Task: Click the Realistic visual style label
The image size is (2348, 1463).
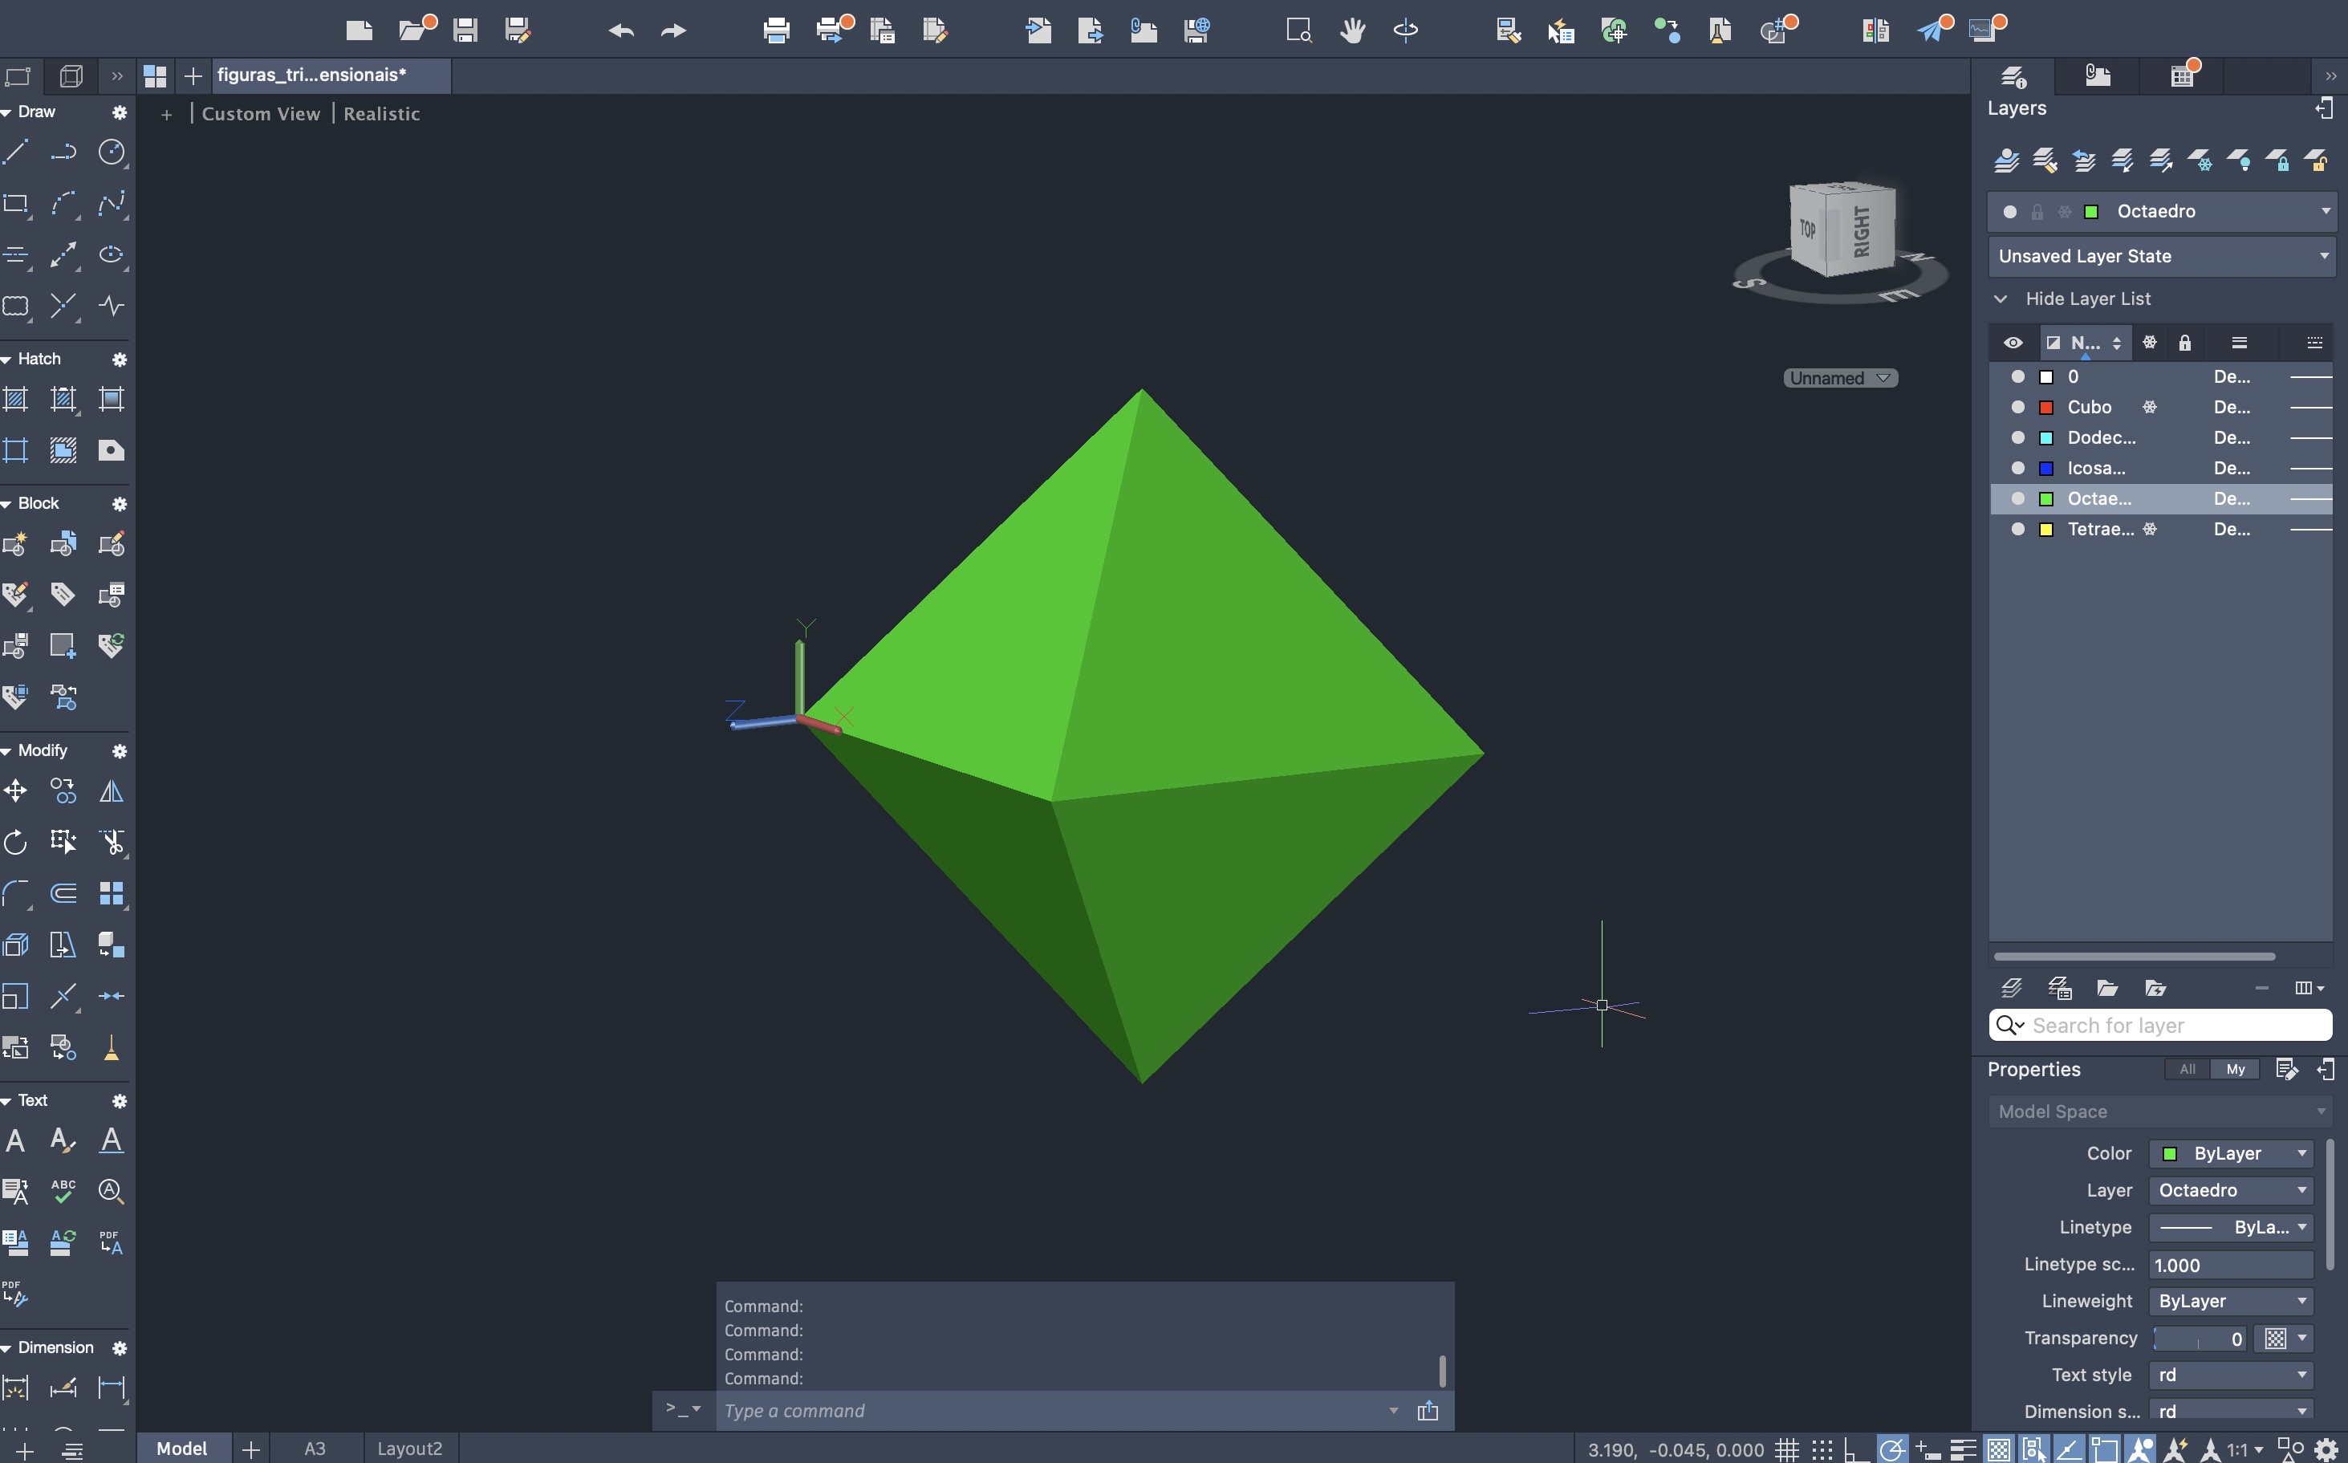Action: tap(381, 114)
